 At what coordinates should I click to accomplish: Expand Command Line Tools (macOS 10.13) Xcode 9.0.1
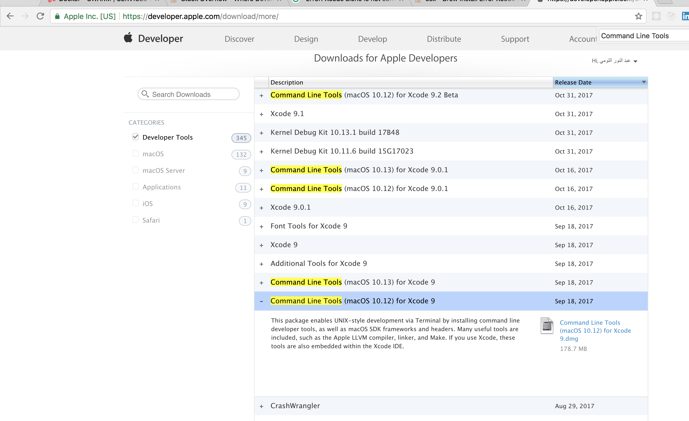[x=261, y=171]
